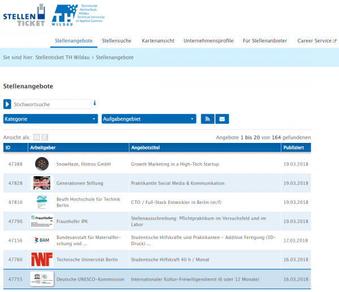The image size is (339, 292).
Task: Subscribe via the RSS feed icon
Action: pyautogui.click(x=207, y=119)
